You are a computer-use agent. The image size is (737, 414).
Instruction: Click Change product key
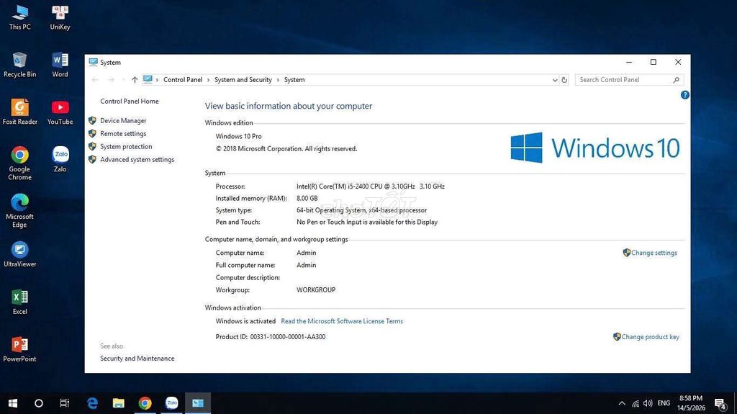(650, 337)
